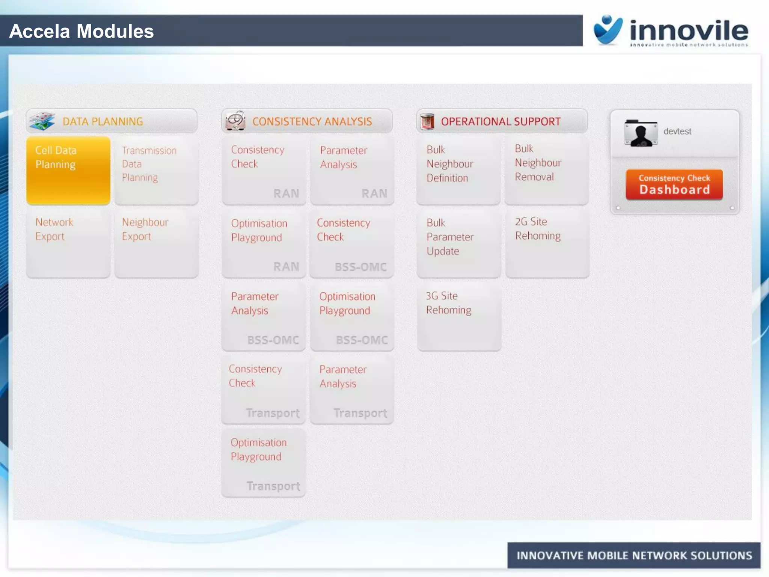This screenshot has height=577, width=769.
Task: Open the Bulk Neighbour Definition tile
Action: click(458, 170)
